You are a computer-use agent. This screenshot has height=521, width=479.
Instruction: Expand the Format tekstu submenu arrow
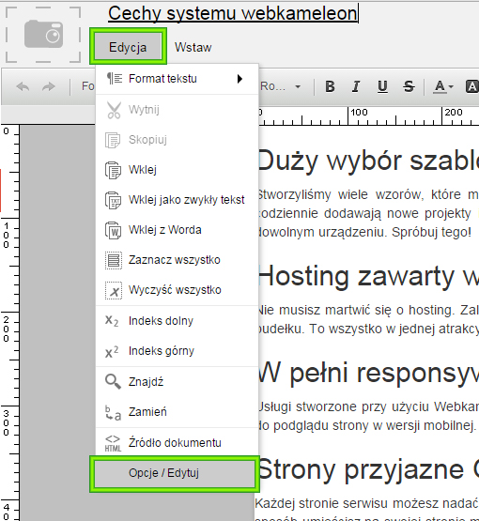[239, 79]
